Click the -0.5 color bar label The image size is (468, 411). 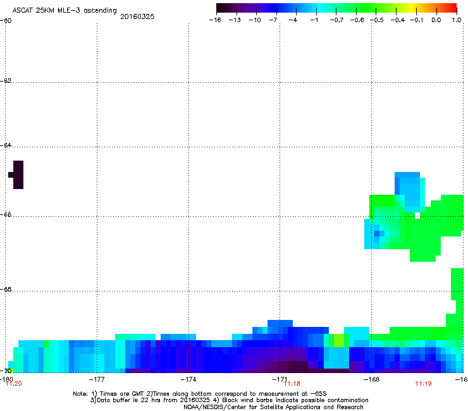377,20
